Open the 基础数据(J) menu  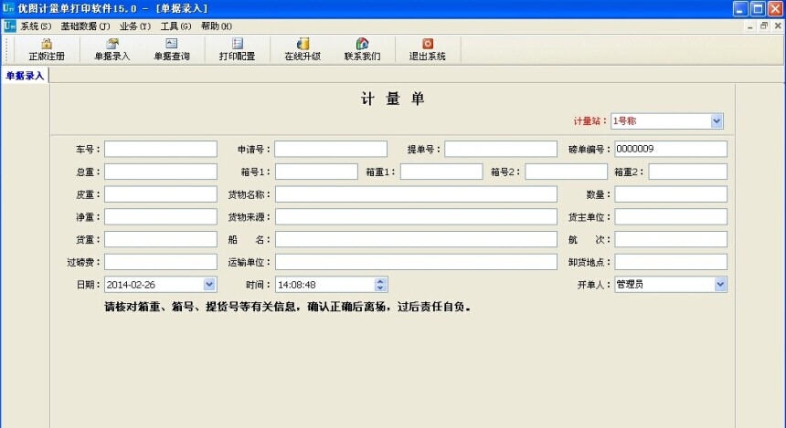[85, 26]
